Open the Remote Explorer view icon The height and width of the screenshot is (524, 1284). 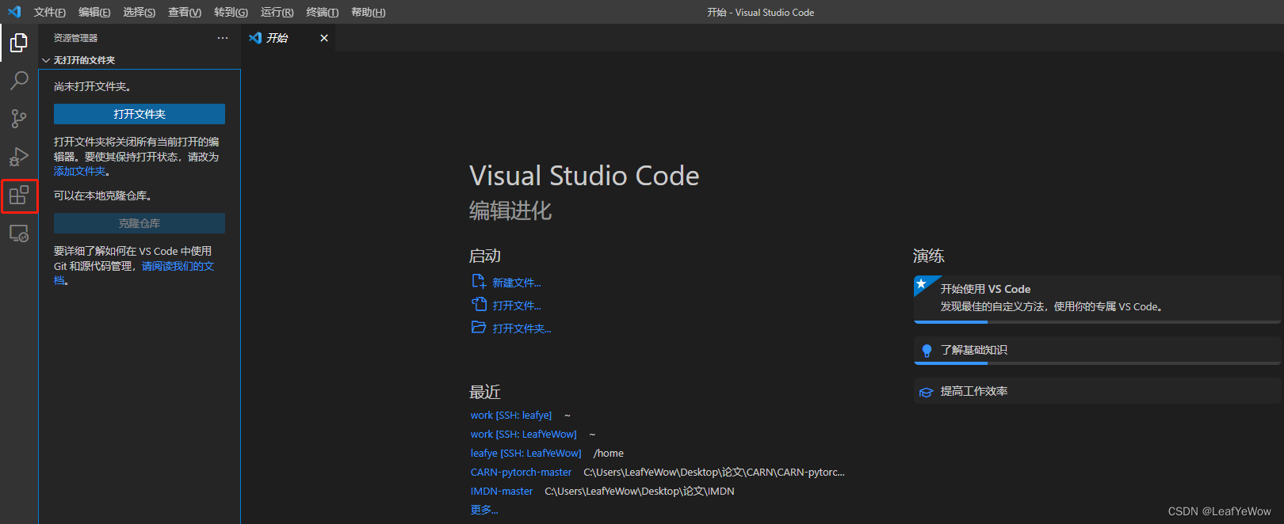point(19,234)
